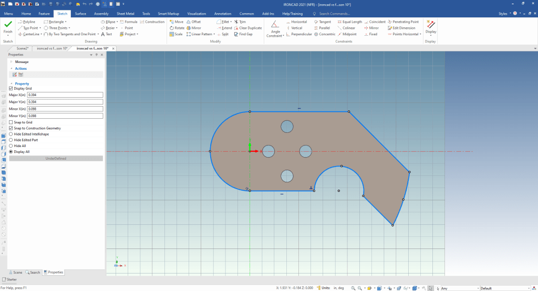Switch to the Search panel tab

[33, 272]
